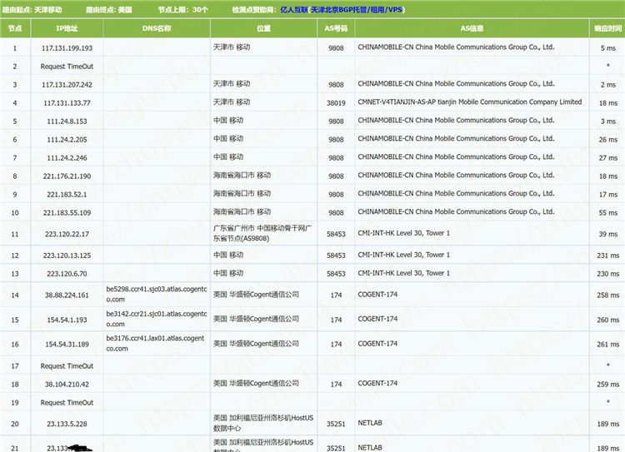The height and width of the screenshot is (452, 625).
Task: Click 路由终点: 美国 label
Action: click(x=109, y=9)
